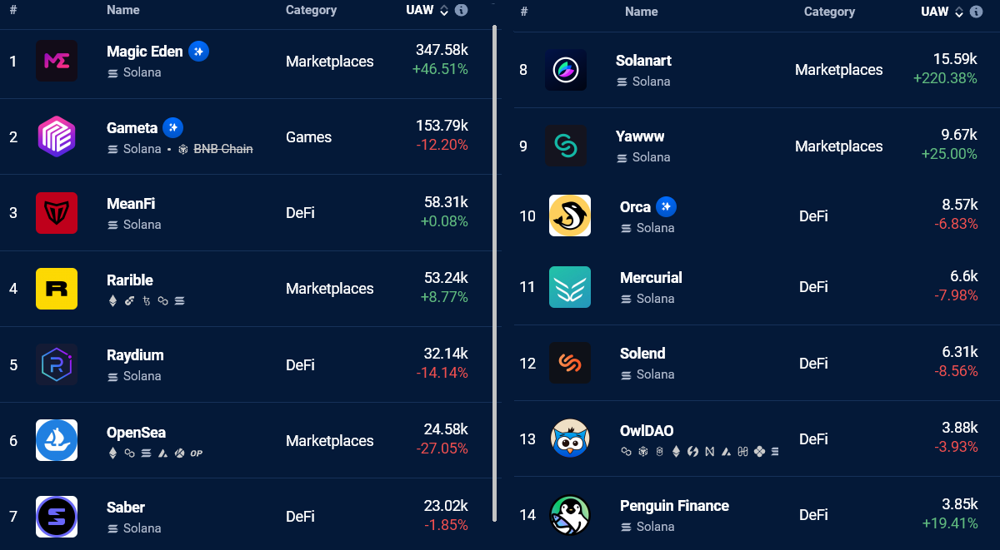Click the Solend orange logo
The width and height of the screenshot is (1000, 550).
coord(570,363)
